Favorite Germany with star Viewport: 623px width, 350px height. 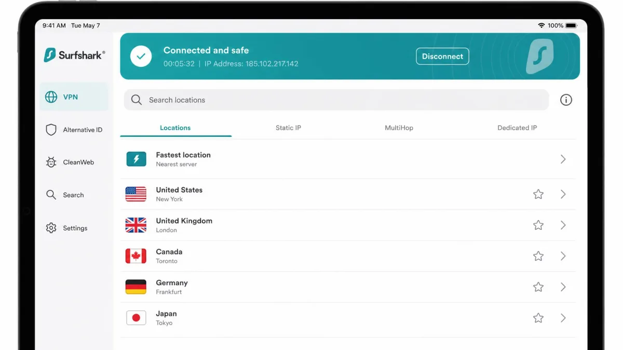click(538, 287)
